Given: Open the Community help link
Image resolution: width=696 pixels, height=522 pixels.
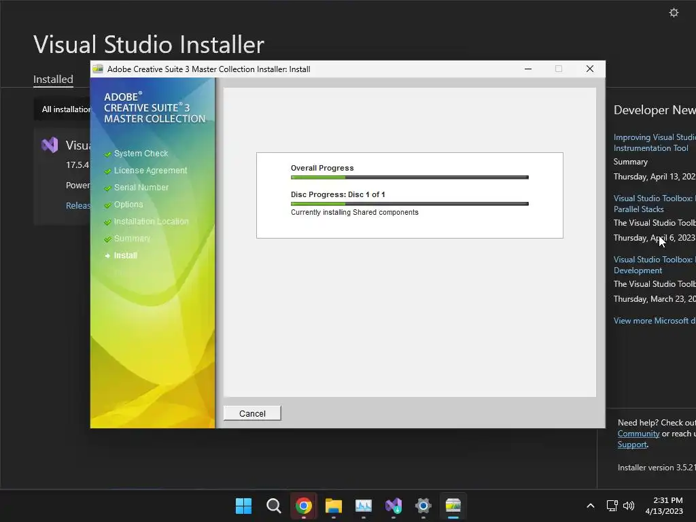Looking at the screenshot, I should 638,434.
